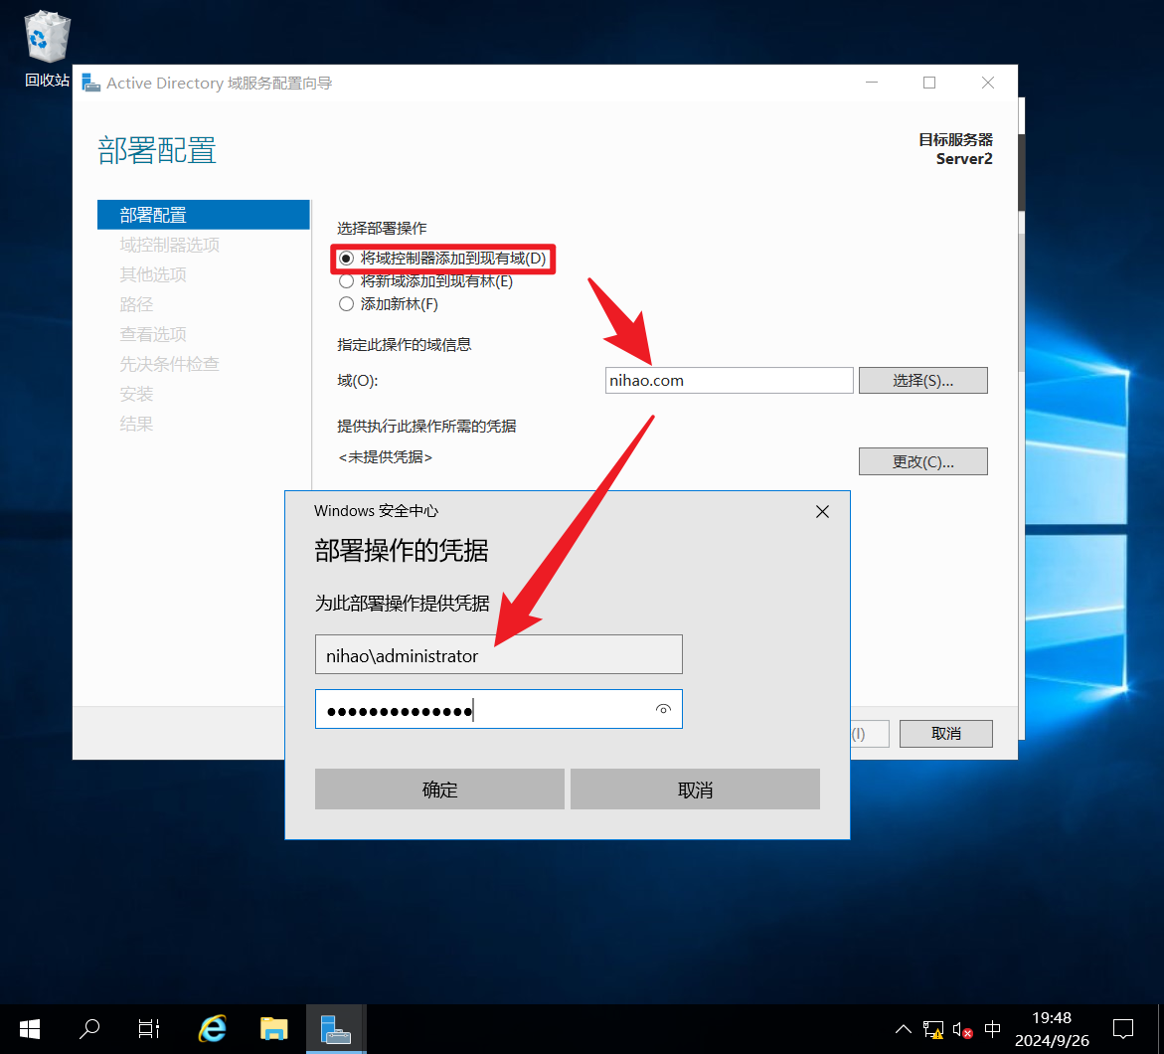Select 安装 in the sidebar

pyautogui.click(x=136, y=394)
